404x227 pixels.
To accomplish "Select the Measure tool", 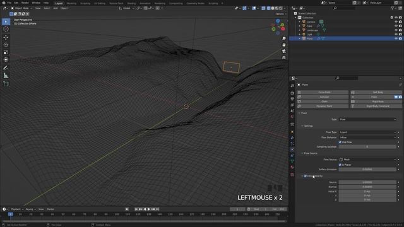I will click(x=6, y=76).
